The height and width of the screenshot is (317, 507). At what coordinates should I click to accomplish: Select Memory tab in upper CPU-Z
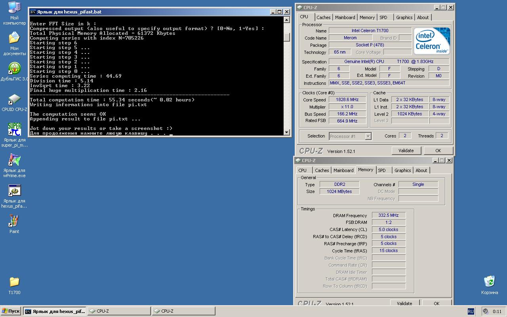367,17
